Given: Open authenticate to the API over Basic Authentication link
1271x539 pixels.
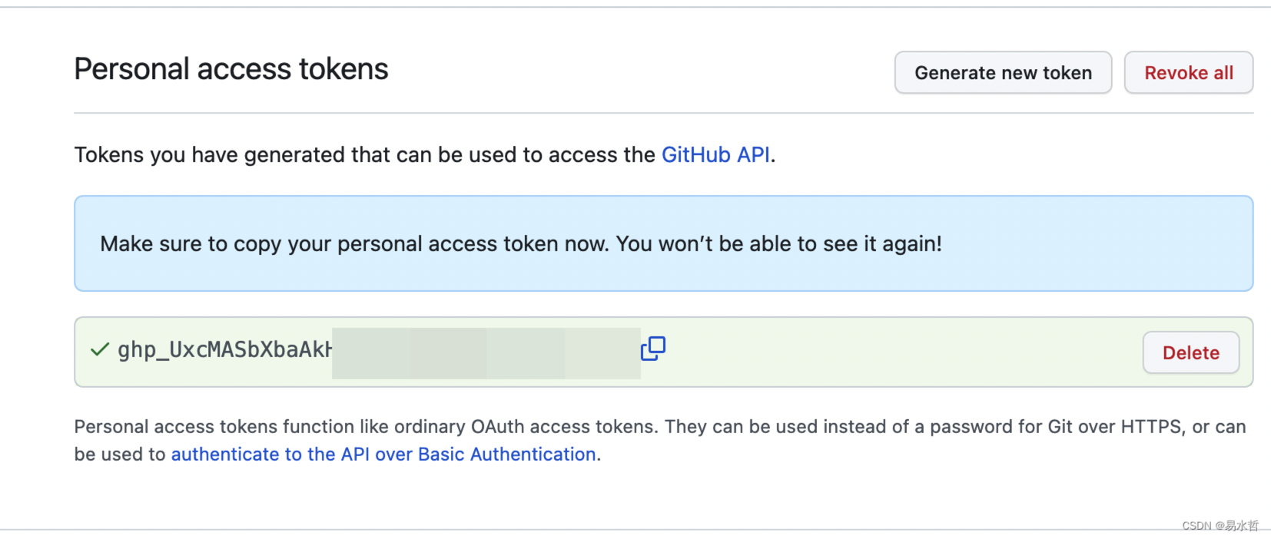Looking at the screenshot, I should click(x=383, y=455).
